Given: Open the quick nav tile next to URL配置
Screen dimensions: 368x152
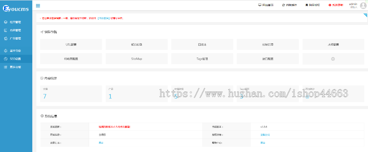Looking at the screenshot, I should click(137, 44).
